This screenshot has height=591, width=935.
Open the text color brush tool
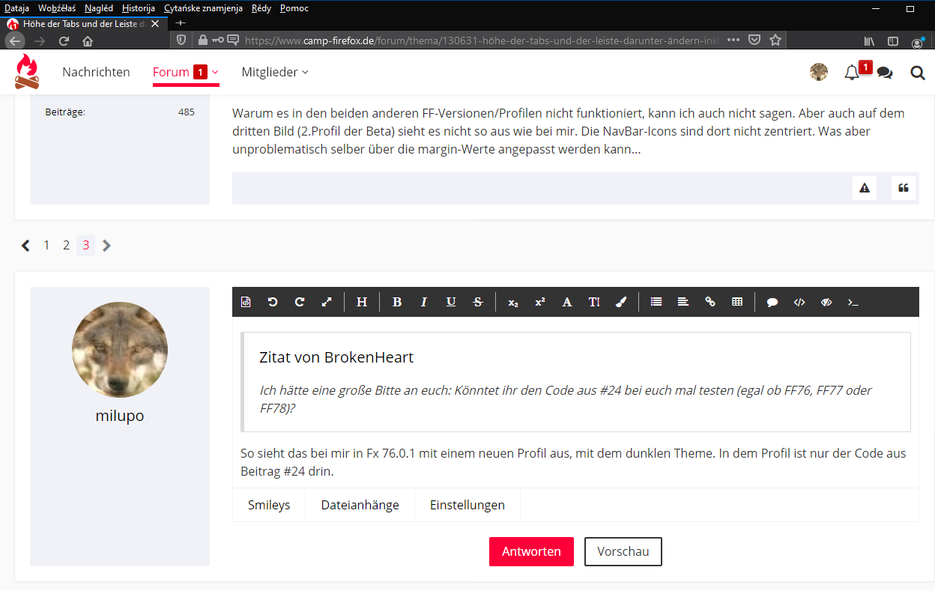pos(621,302)
